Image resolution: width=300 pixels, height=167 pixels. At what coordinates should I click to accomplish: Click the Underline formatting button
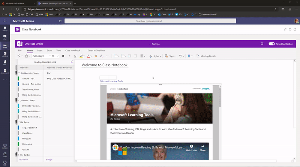75,56
